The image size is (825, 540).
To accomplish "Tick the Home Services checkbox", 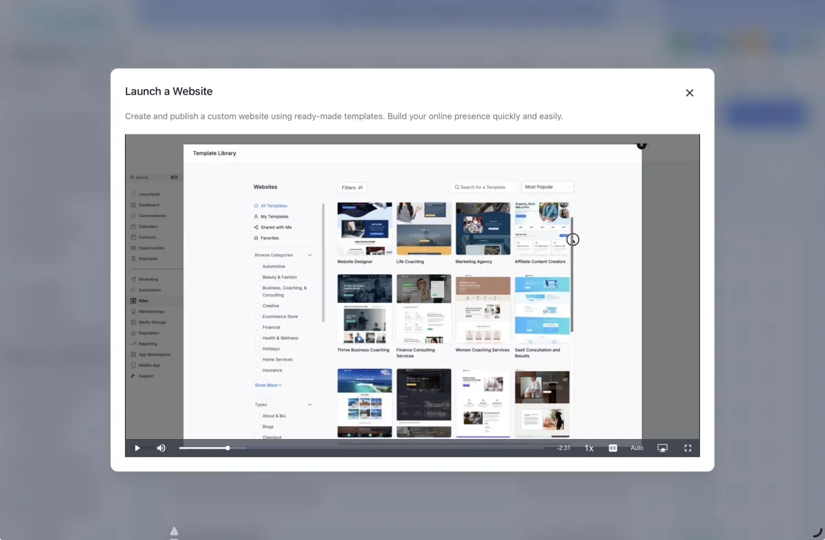I will [x=258, y=359].
